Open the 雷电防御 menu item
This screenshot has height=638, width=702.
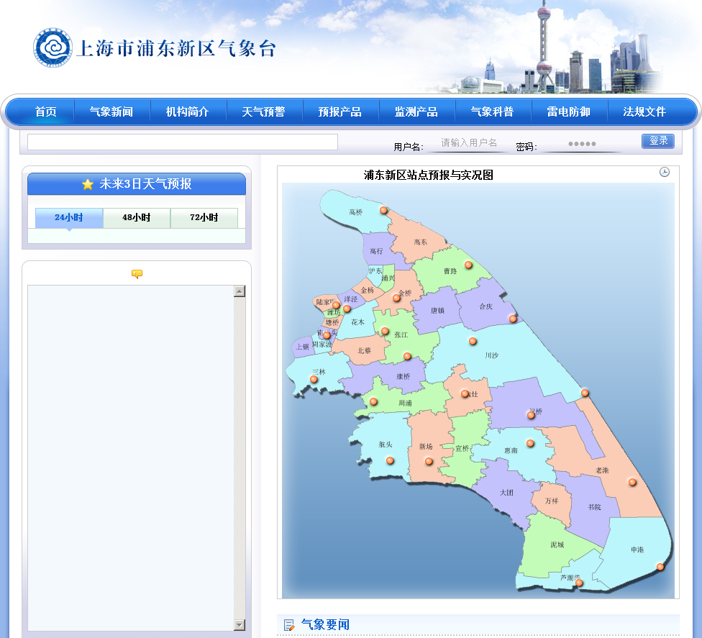pyautogui.click(x=569, y=111)
